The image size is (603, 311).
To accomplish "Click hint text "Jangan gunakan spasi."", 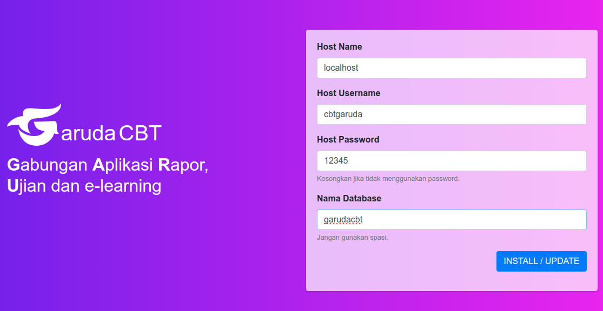I will point(352,237).
